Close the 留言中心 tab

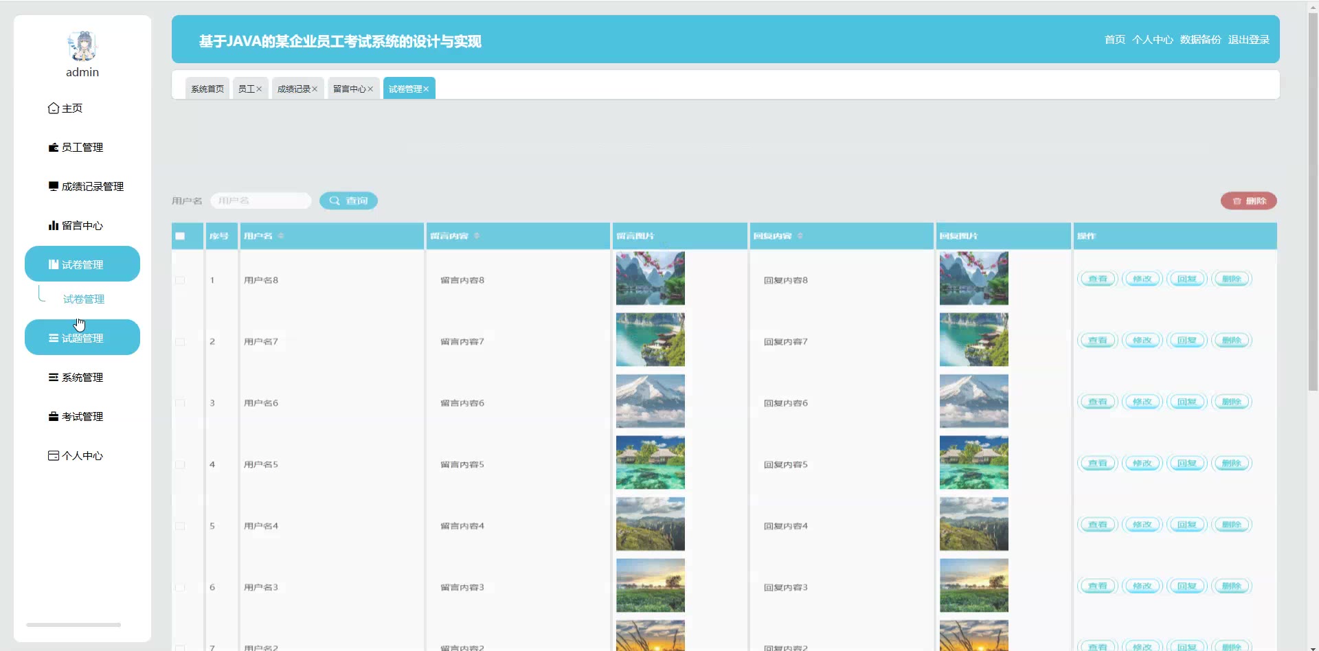tap(370, 89)
